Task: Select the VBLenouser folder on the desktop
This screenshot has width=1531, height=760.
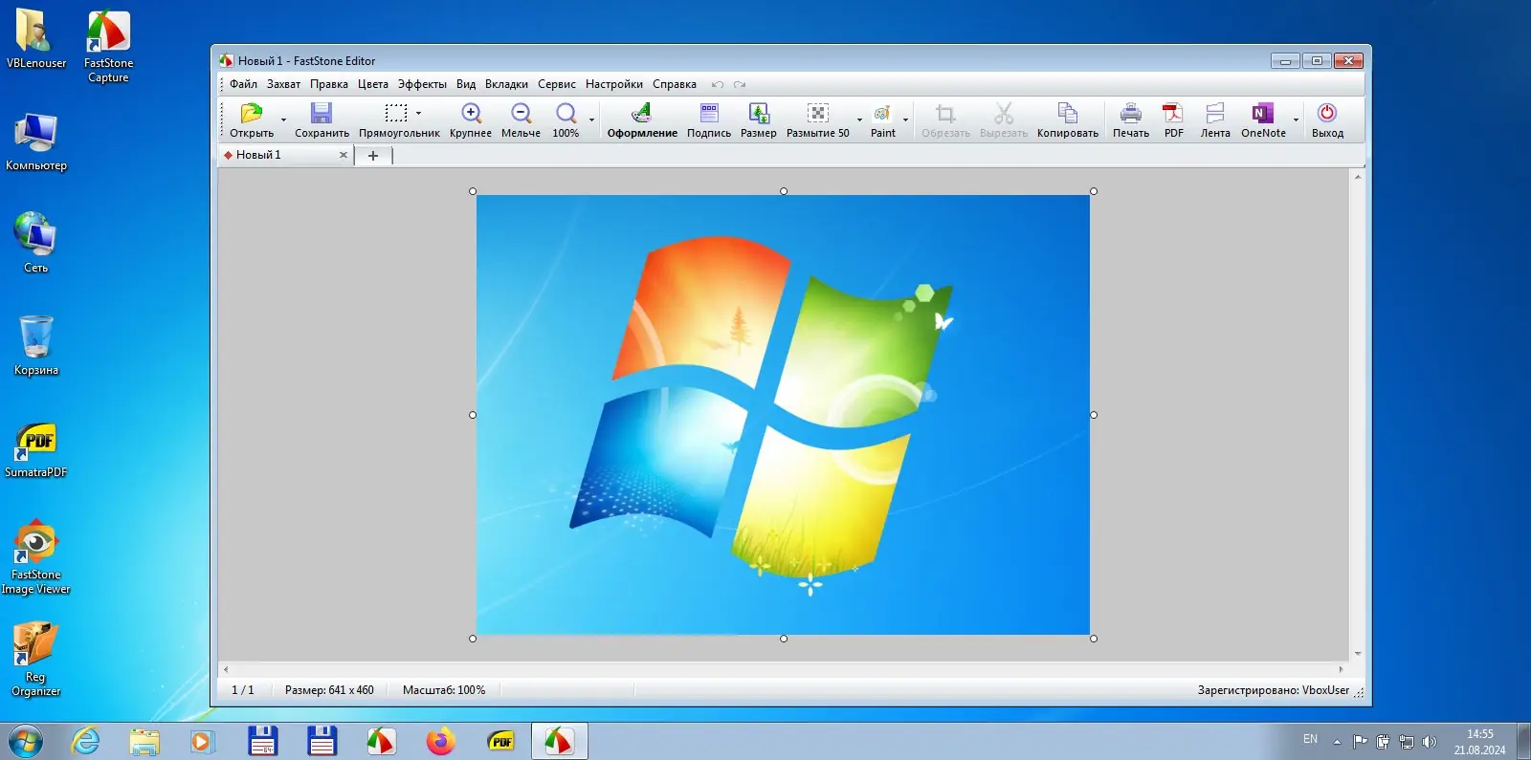Action: [36, 39]
